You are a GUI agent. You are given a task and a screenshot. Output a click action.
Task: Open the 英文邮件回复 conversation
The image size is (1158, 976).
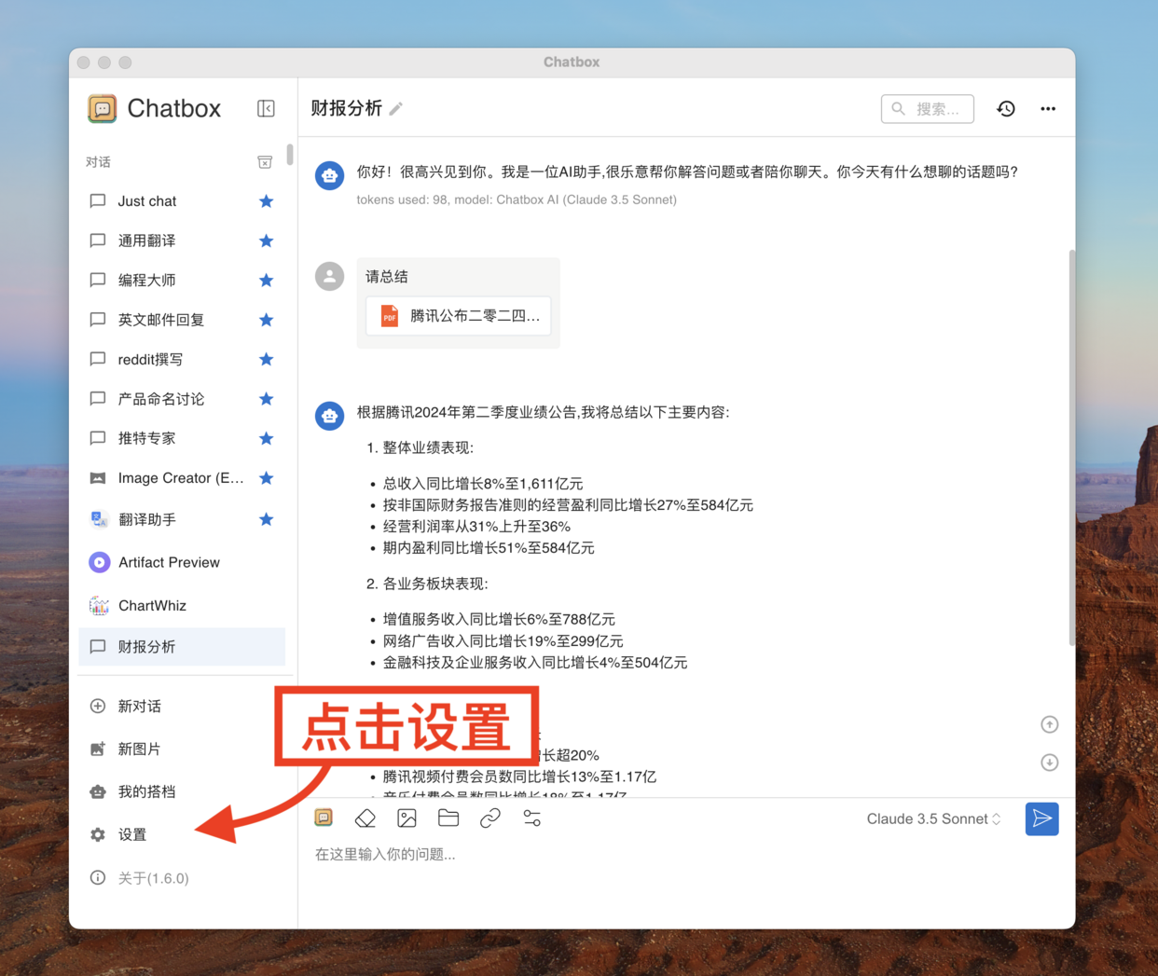[x=182, y=320]
